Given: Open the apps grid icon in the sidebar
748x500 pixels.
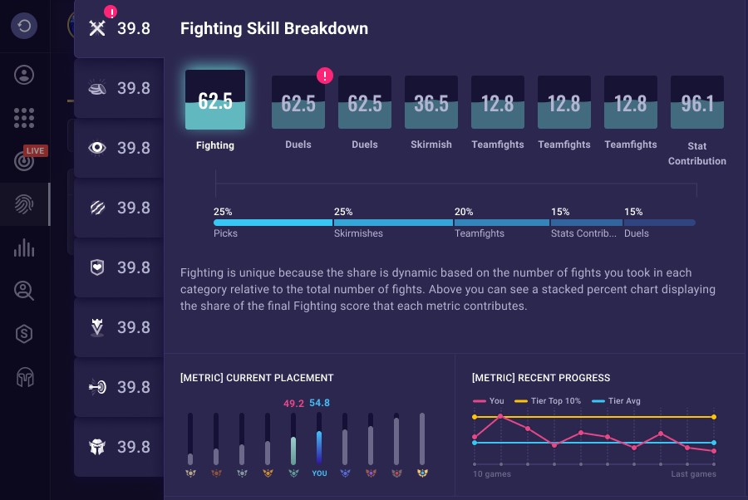Looking at the screenshot, I should pyautogui.click(x=24, y=118).
